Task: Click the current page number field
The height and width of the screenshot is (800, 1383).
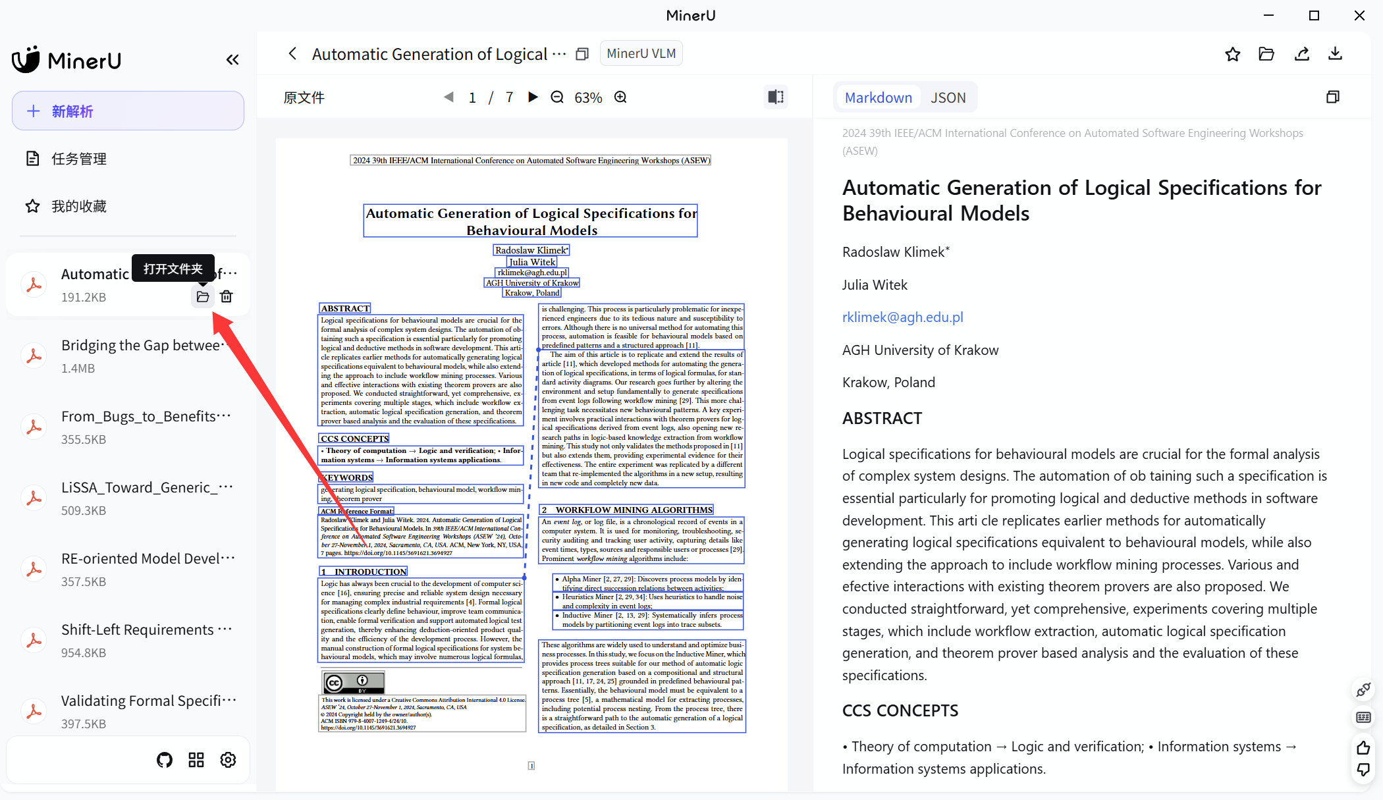Action: point(472,97)
